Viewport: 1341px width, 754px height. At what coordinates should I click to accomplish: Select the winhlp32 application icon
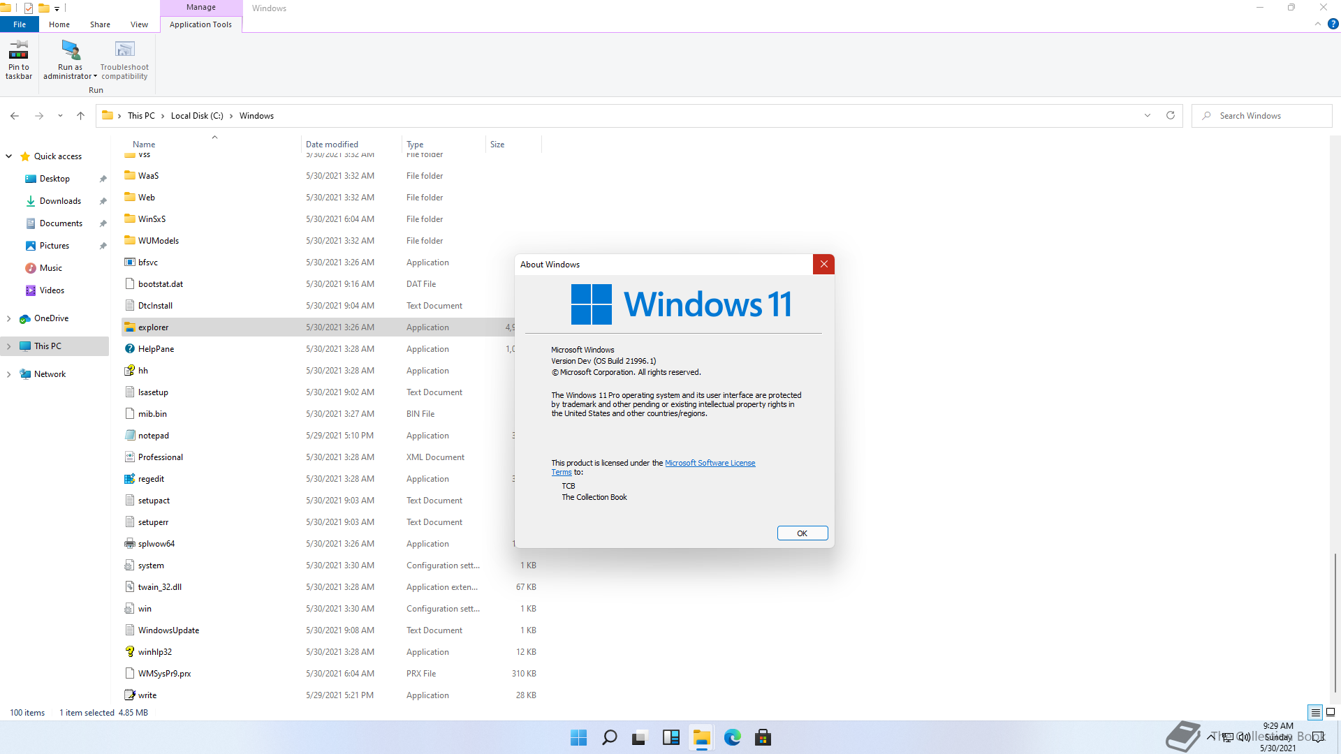(x=130, y=651)
